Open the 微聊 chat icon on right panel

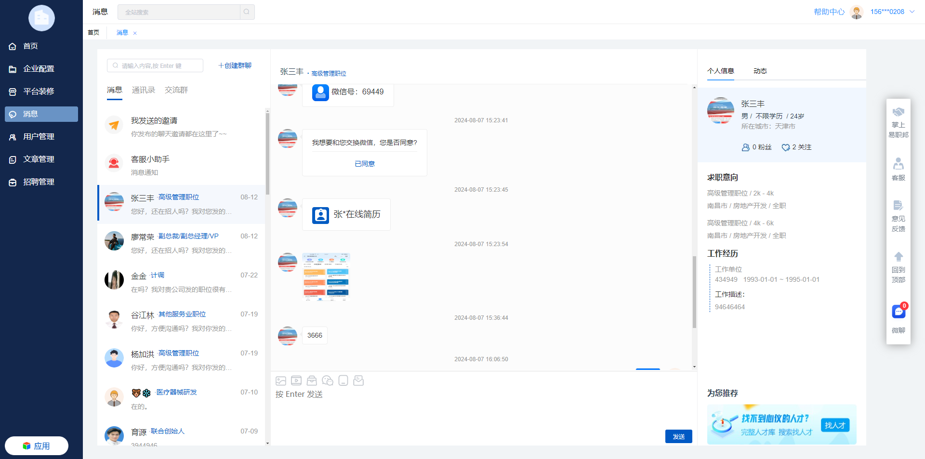pos(899,312)
